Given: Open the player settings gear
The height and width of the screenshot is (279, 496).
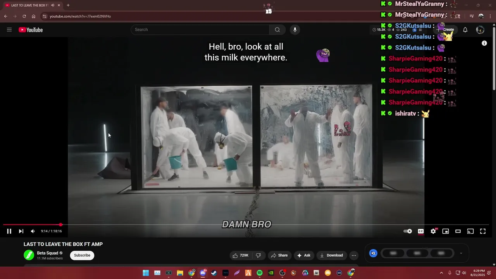Looking at the screenshot, I should [x=433, y=231].
